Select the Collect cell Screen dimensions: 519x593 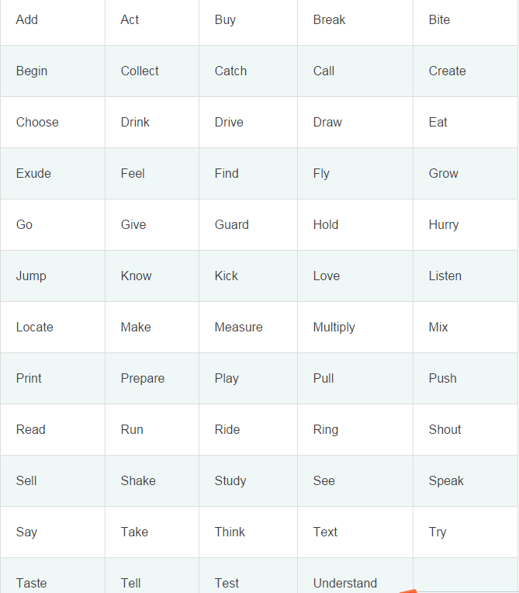152,71
